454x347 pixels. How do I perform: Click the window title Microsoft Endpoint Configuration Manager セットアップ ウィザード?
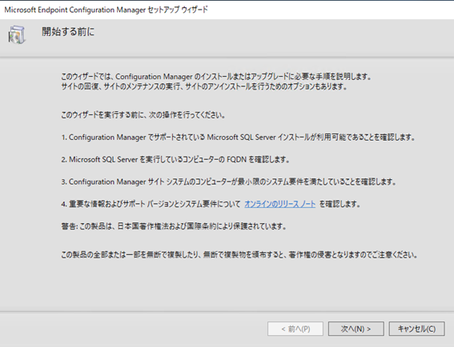[x=106, y=10]
